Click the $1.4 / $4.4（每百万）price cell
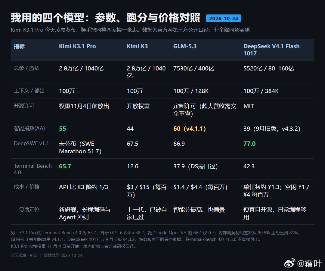This screenshot has width=325, height=271. coord(200,187)
